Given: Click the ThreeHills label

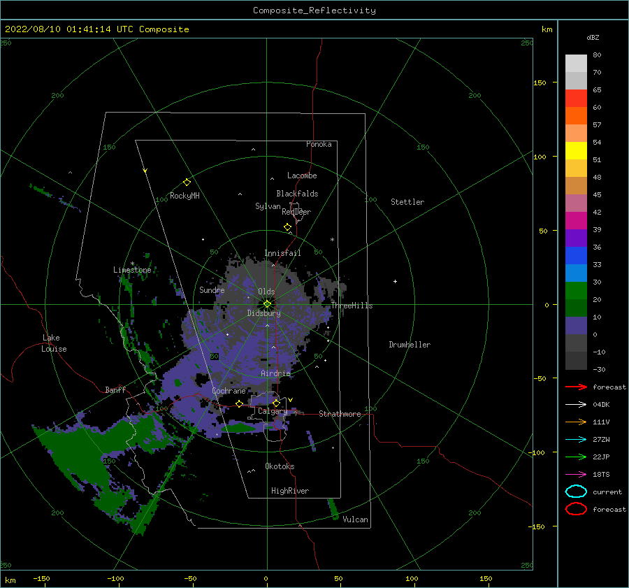Looking at the screenshot, I should [x=352, y=306].
